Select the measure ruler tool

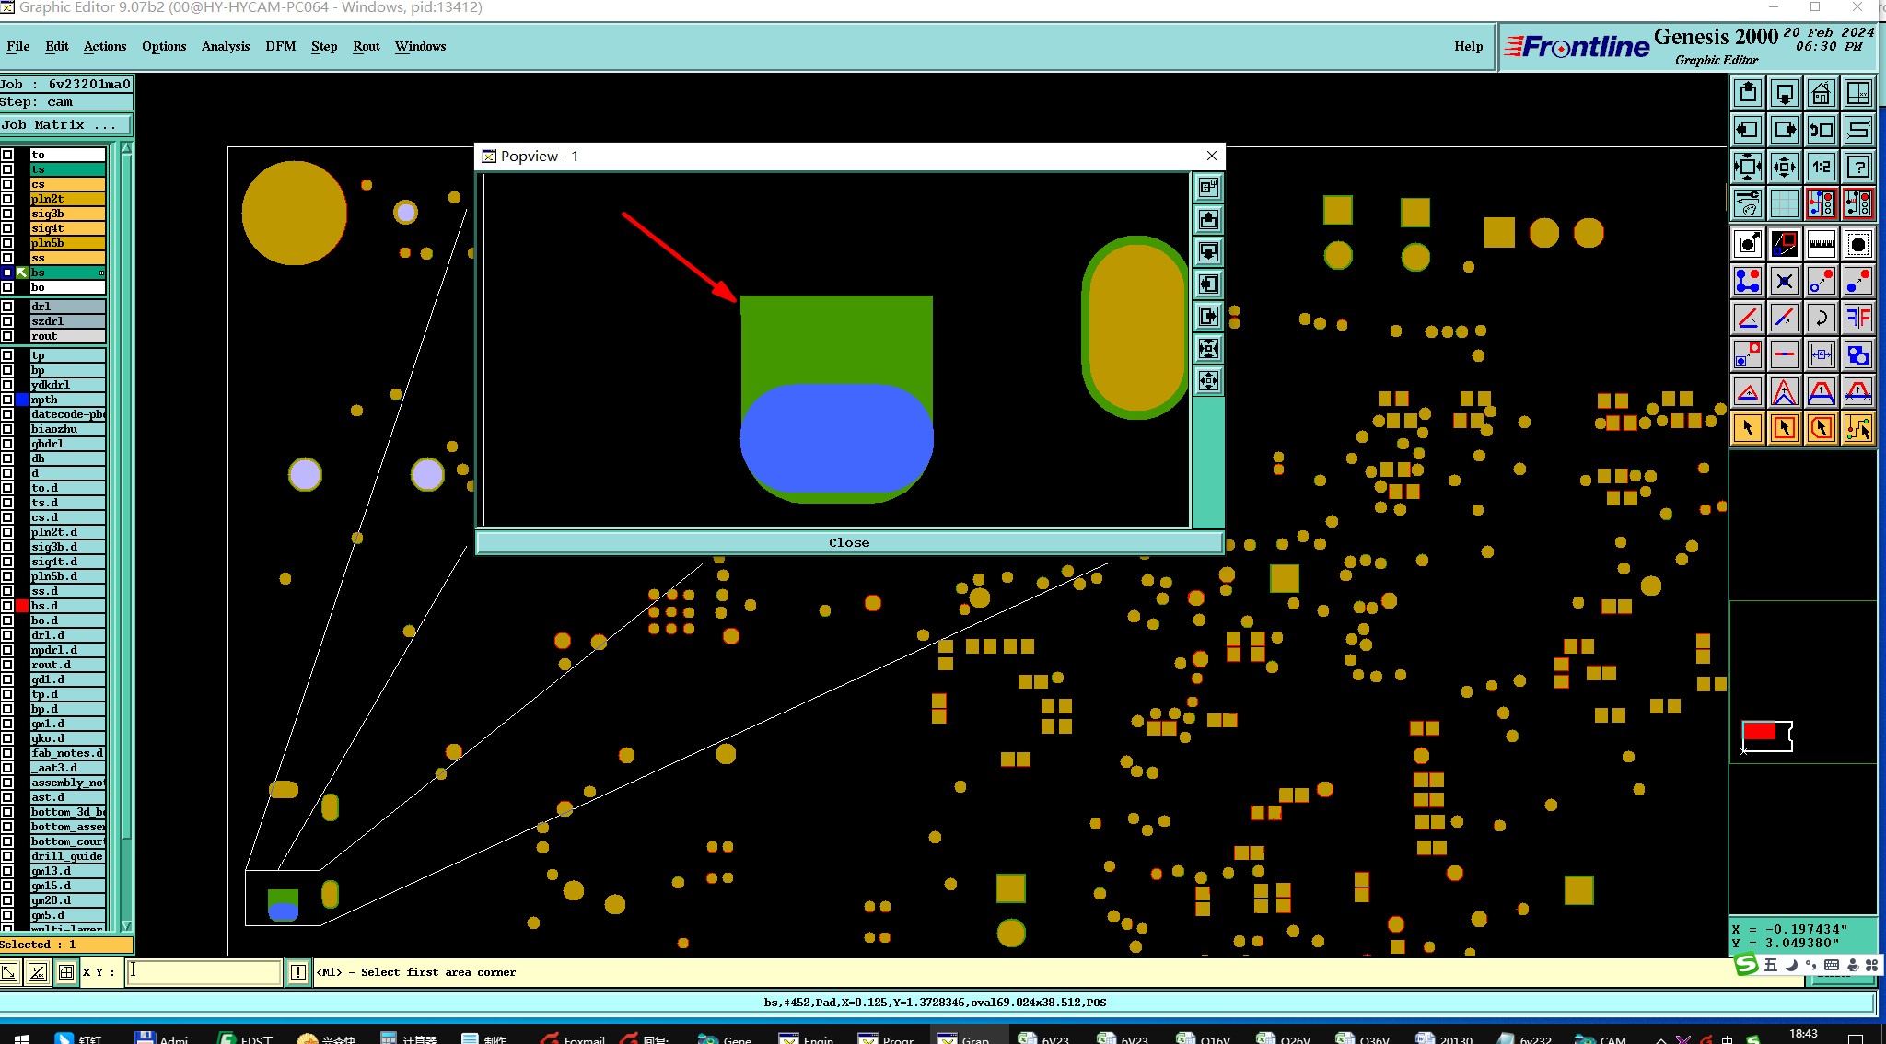click(1821, 244)
